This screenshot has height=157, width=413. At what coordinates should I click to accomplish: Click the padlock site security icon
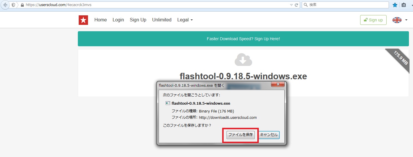22,5
